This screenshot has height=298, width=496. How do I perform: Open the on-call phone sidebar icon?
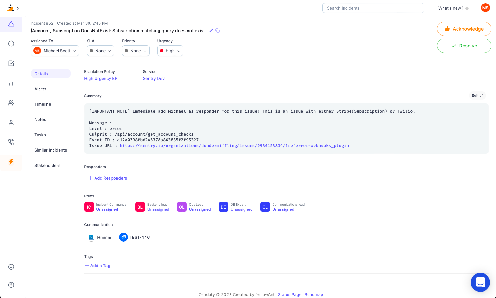click(11, 142)
